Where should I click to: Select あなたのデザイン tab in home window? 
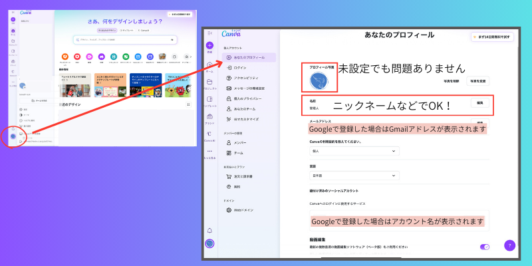point(107,30)
